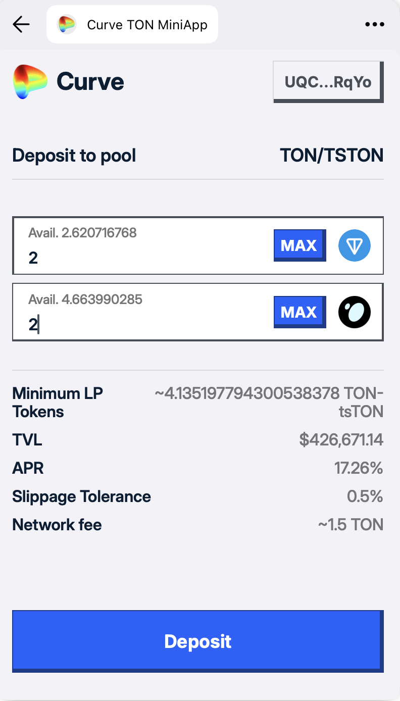Image resolution: width=400 pixels, height=701 pixels.
Task: Open the UQC...RqYo wallet button
Action: (328, 82)
